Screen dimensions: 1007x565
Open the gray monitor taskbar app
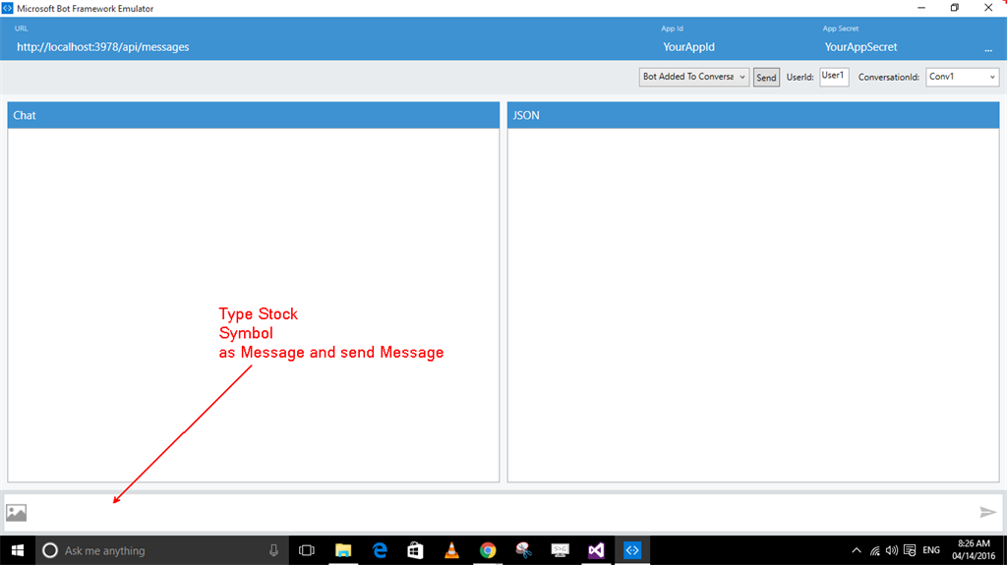tap(560, 550)
